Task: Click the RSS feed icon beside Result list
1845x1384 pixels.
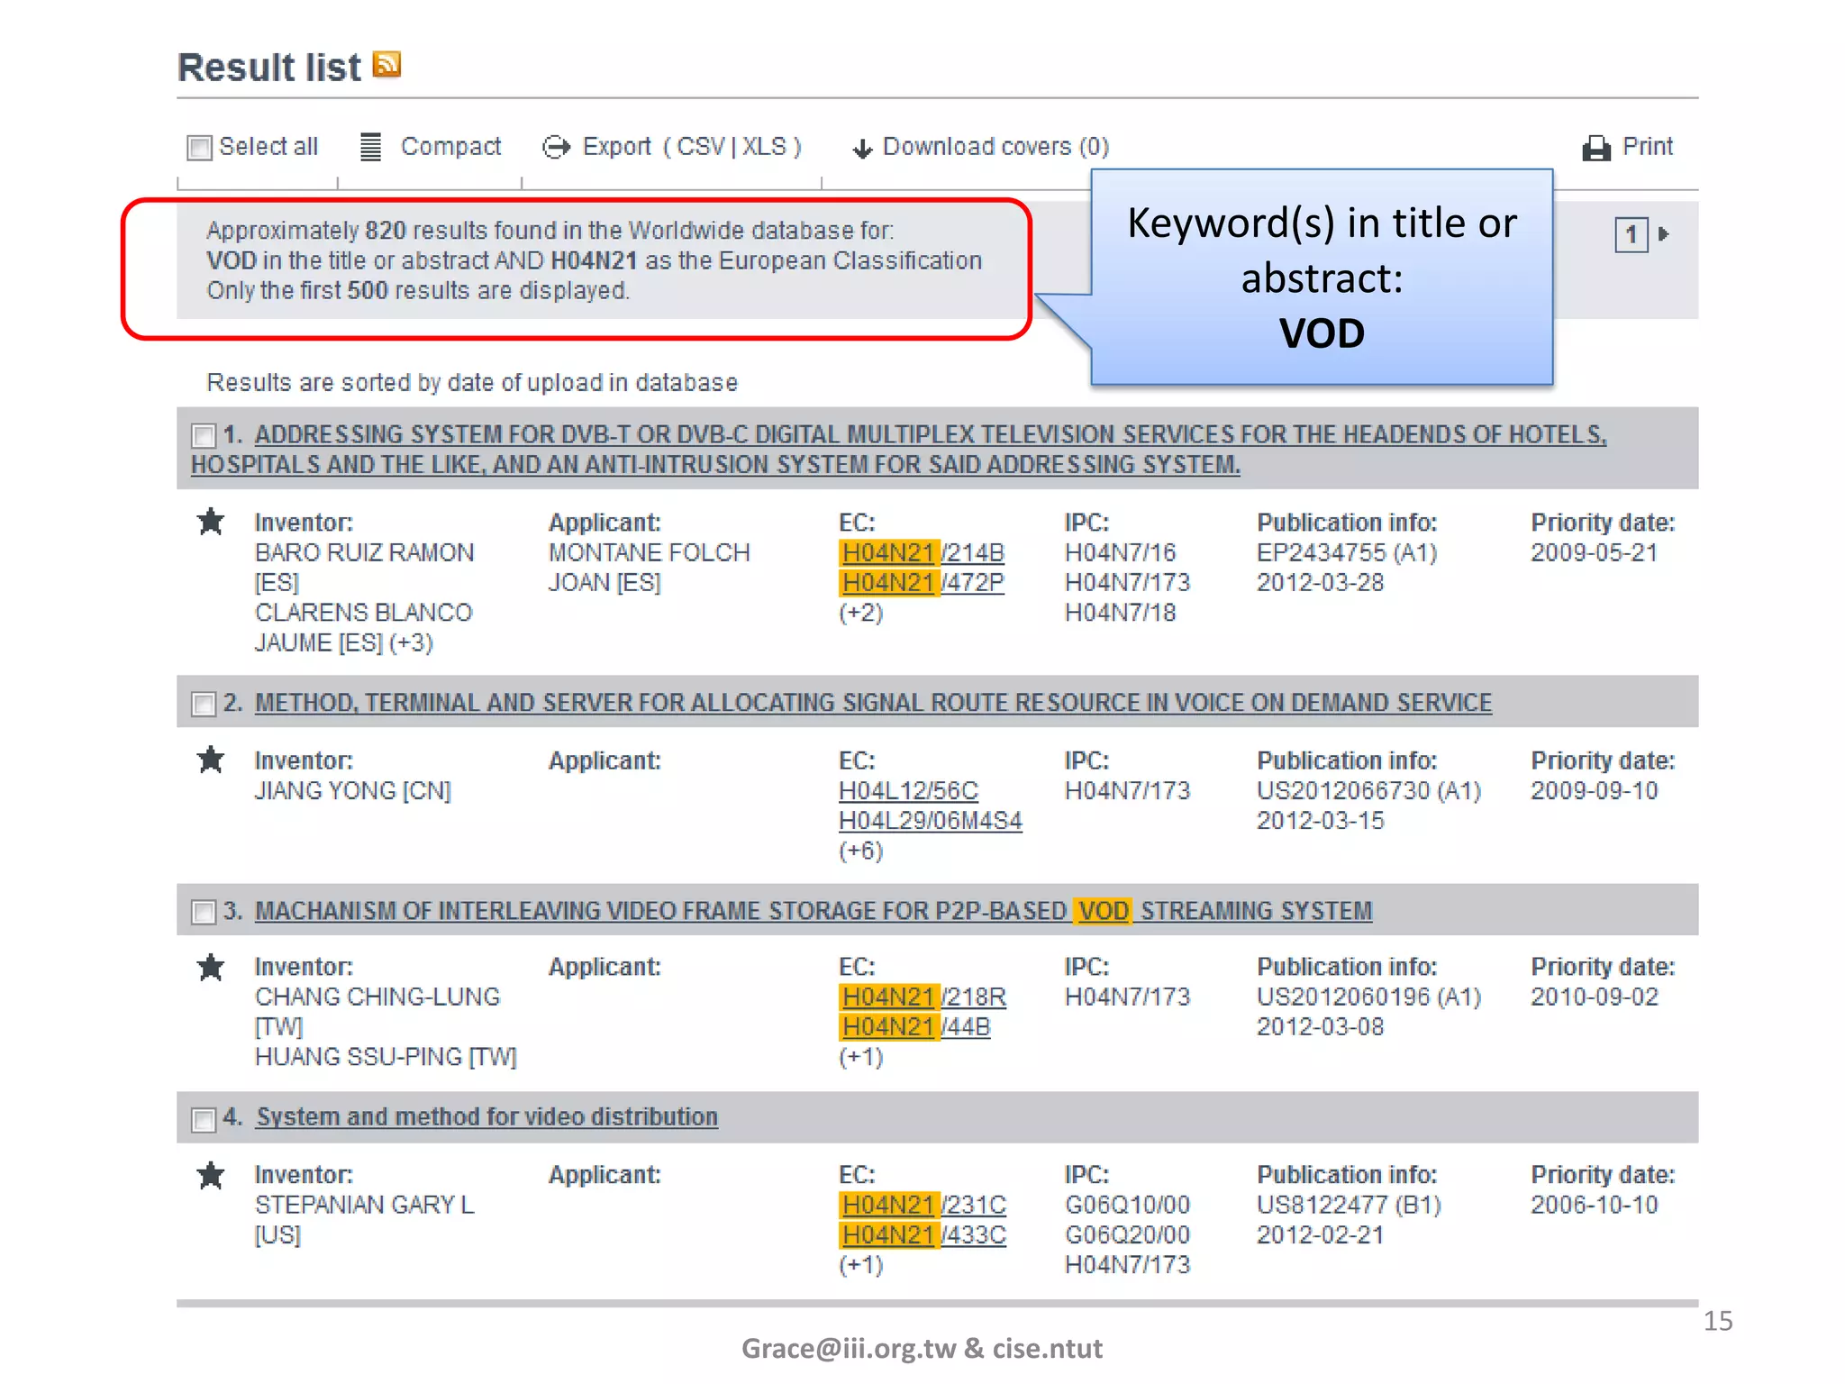Action: 386,65
